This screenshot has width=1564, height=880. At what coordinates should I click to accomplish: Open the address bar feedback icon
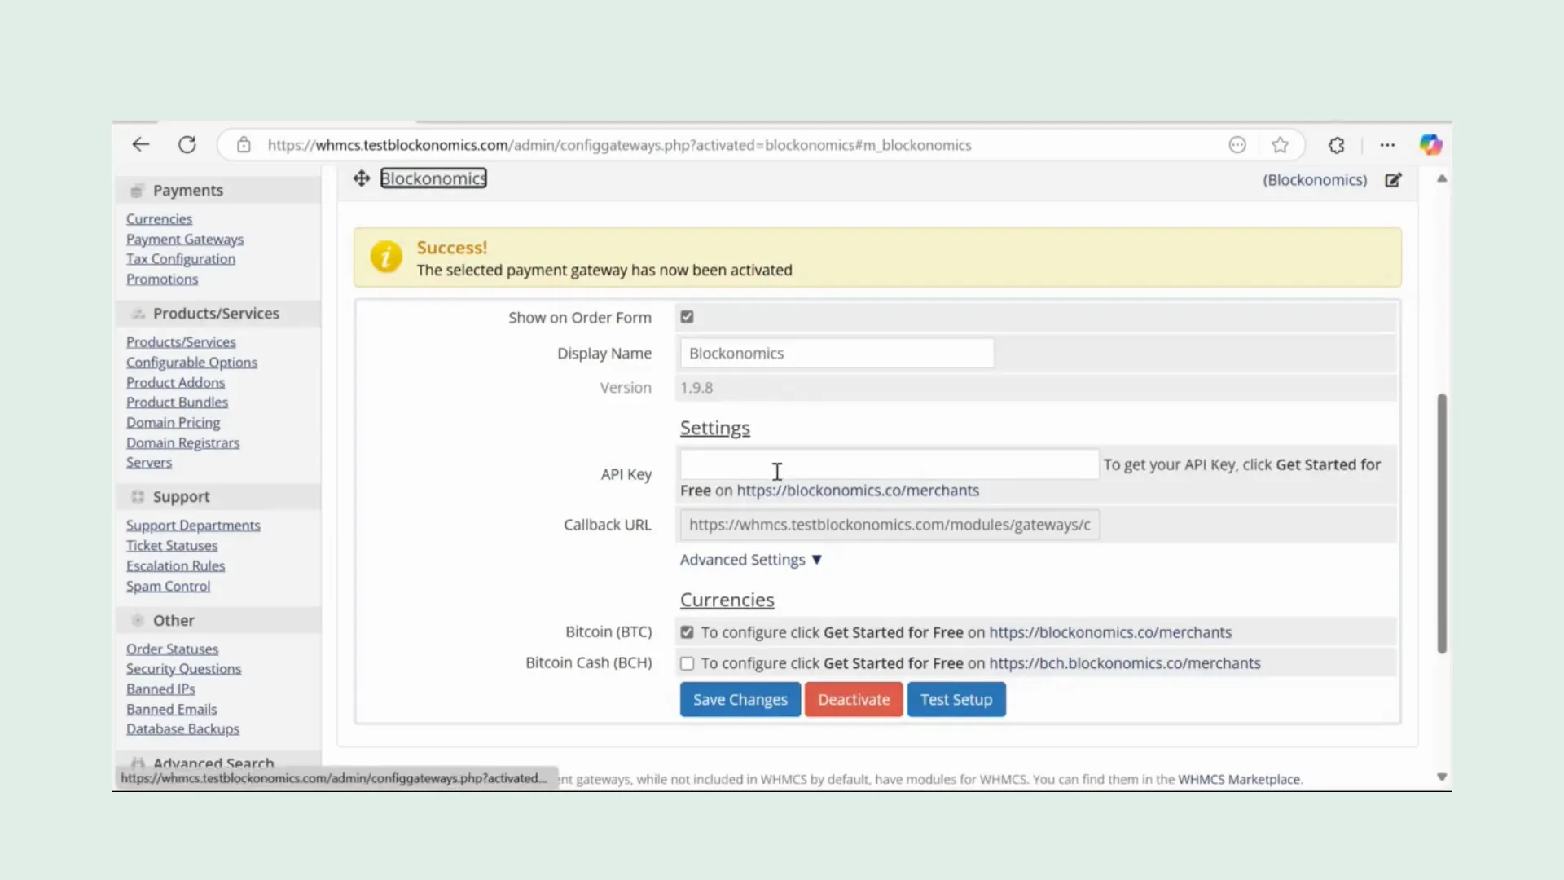coord(1237,145)
